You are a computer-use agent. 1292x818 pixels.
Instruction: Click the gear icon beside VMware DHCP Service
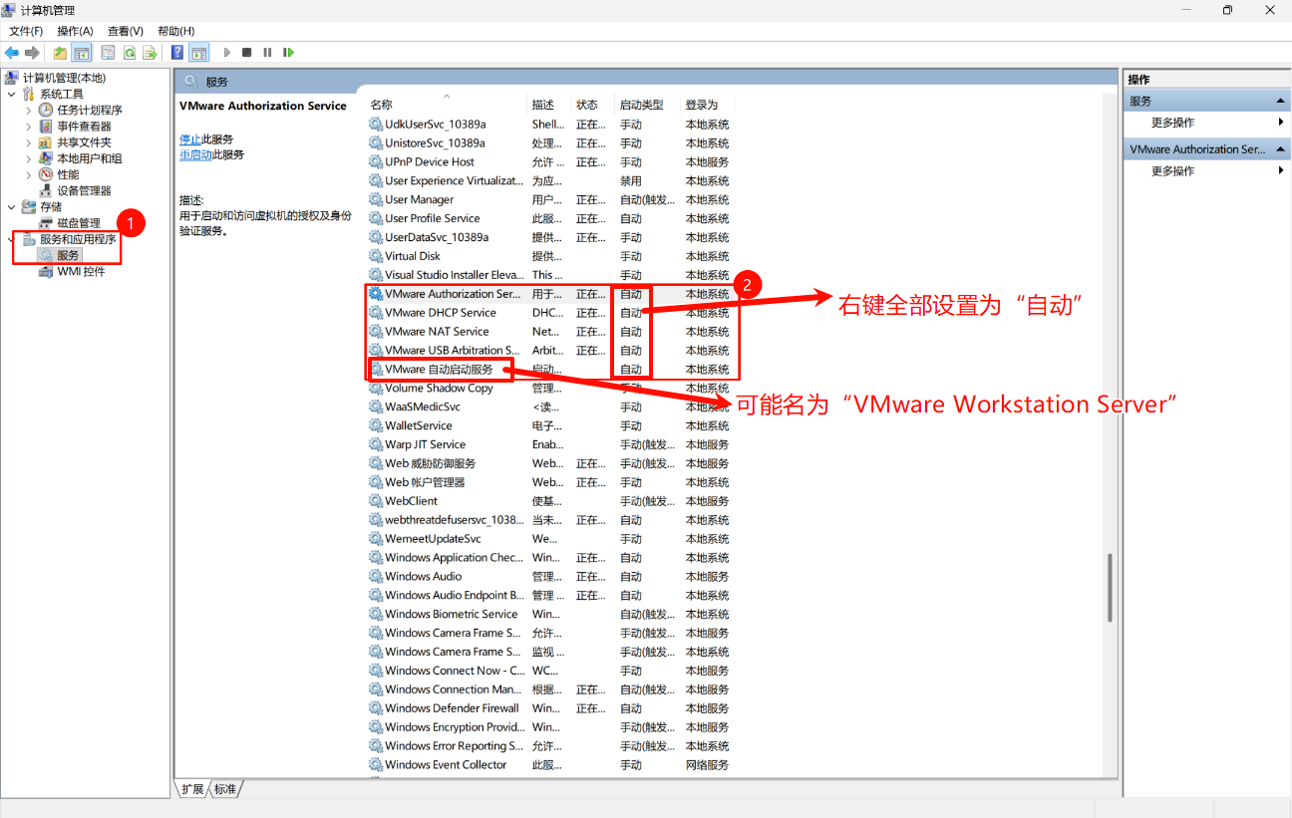376,313
